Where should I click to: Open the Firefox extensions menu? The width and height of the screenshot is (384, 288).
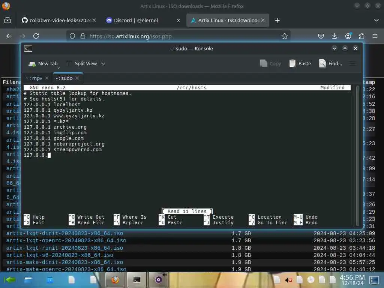pos(361,36)
